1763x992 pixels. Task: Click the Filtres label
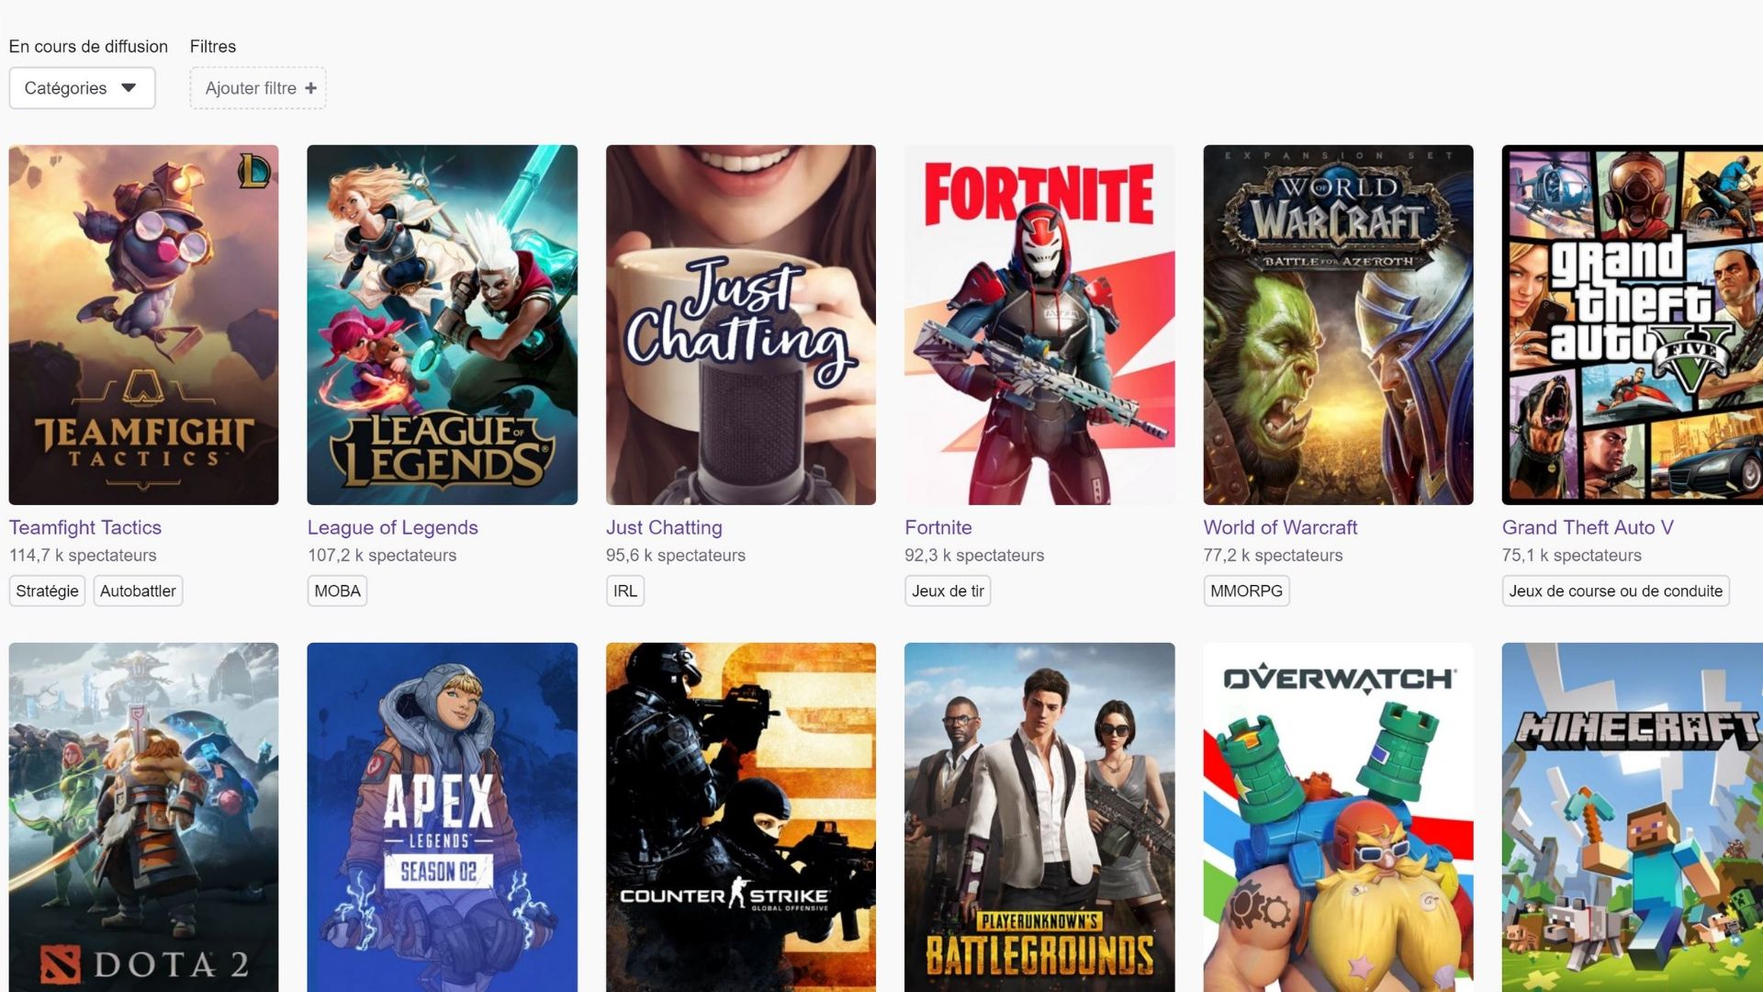[213, 46]
